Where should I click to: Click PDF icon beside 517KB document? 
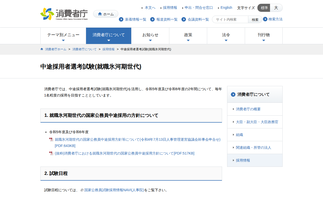pyautogui.click(x=51, y=153)
